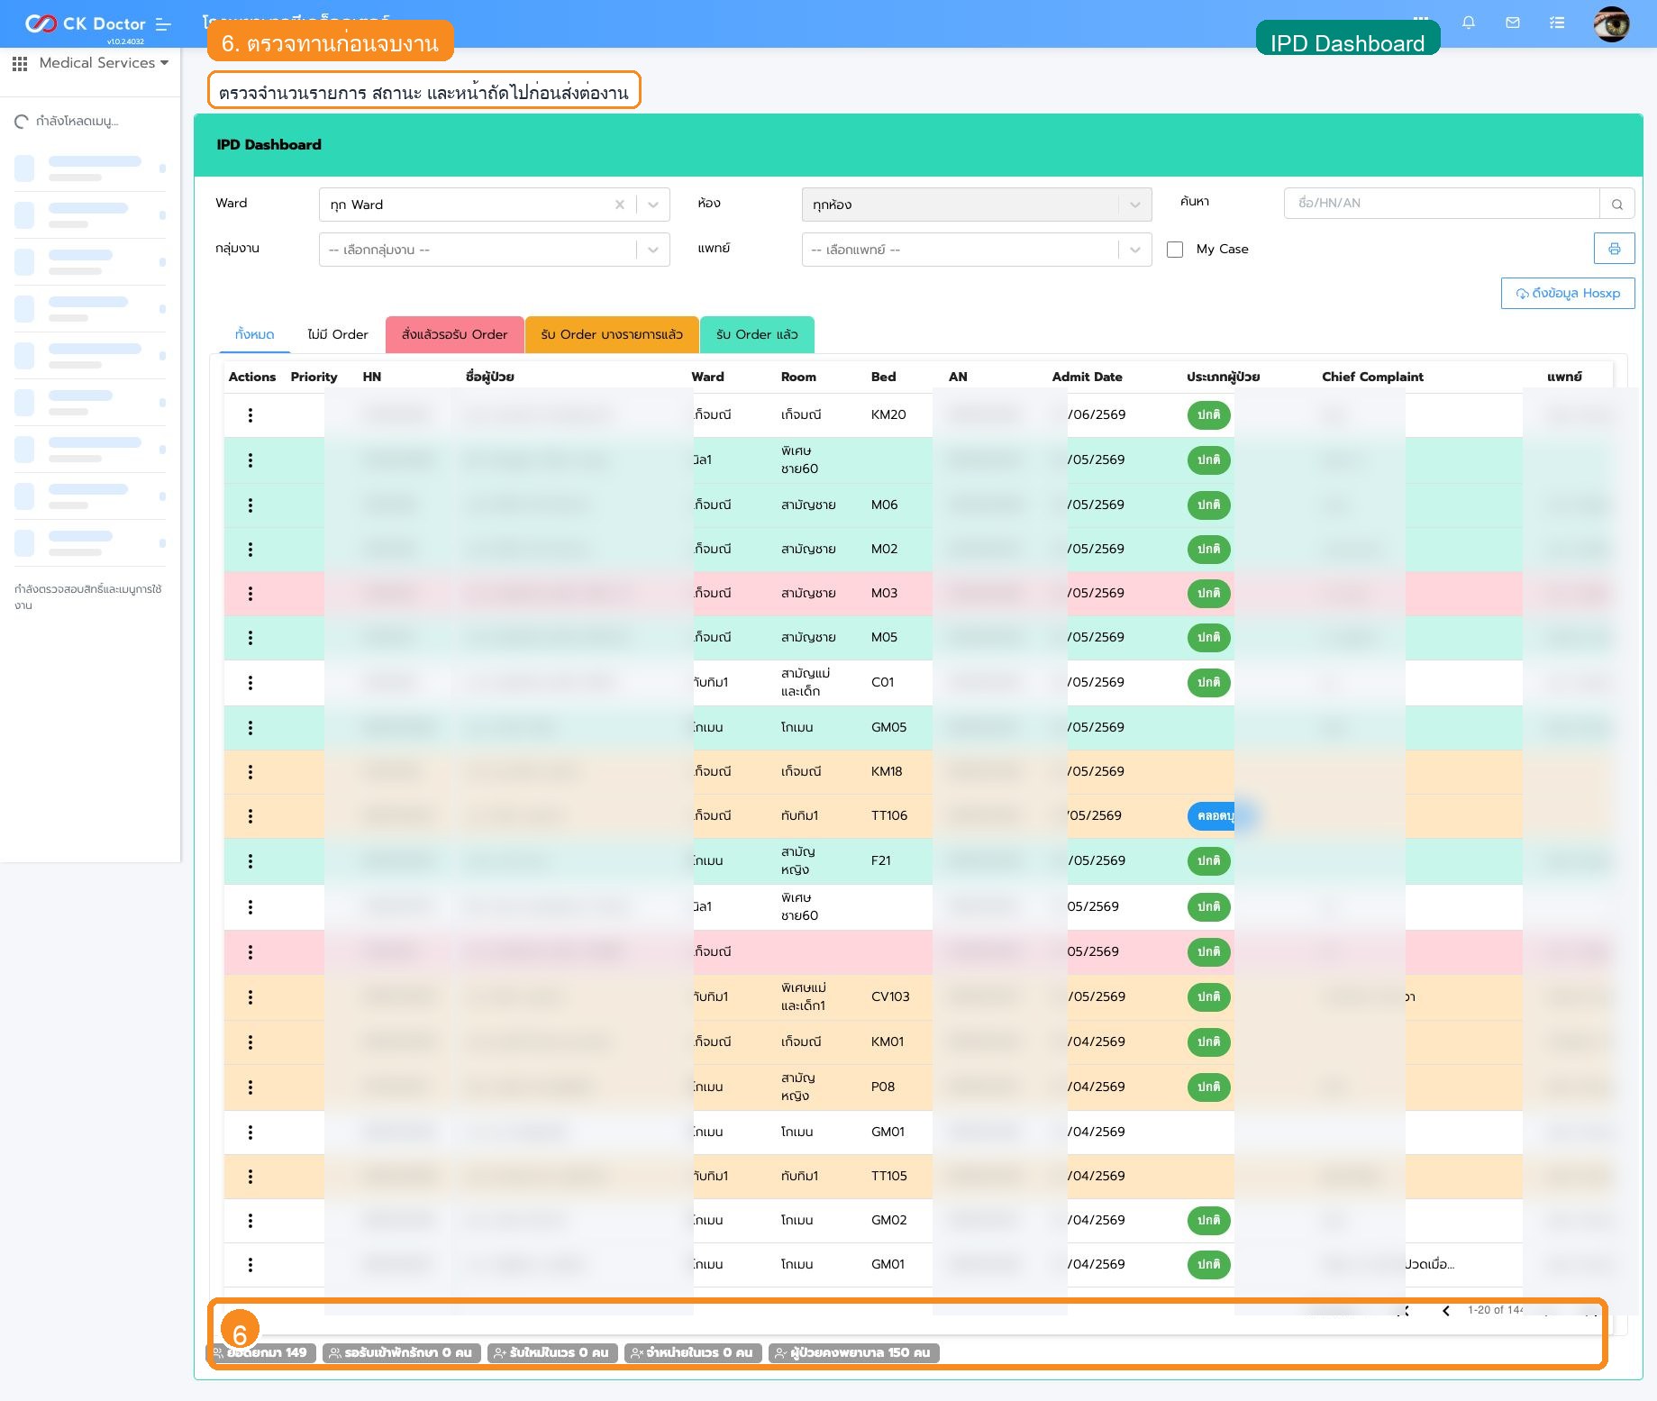Open actions menu for bed KM18 row

point(250,772)
